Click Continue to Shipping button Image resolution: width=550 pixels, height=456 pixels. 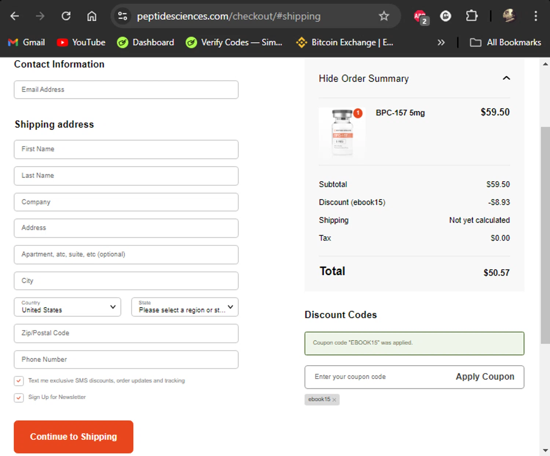coord(73,437)
